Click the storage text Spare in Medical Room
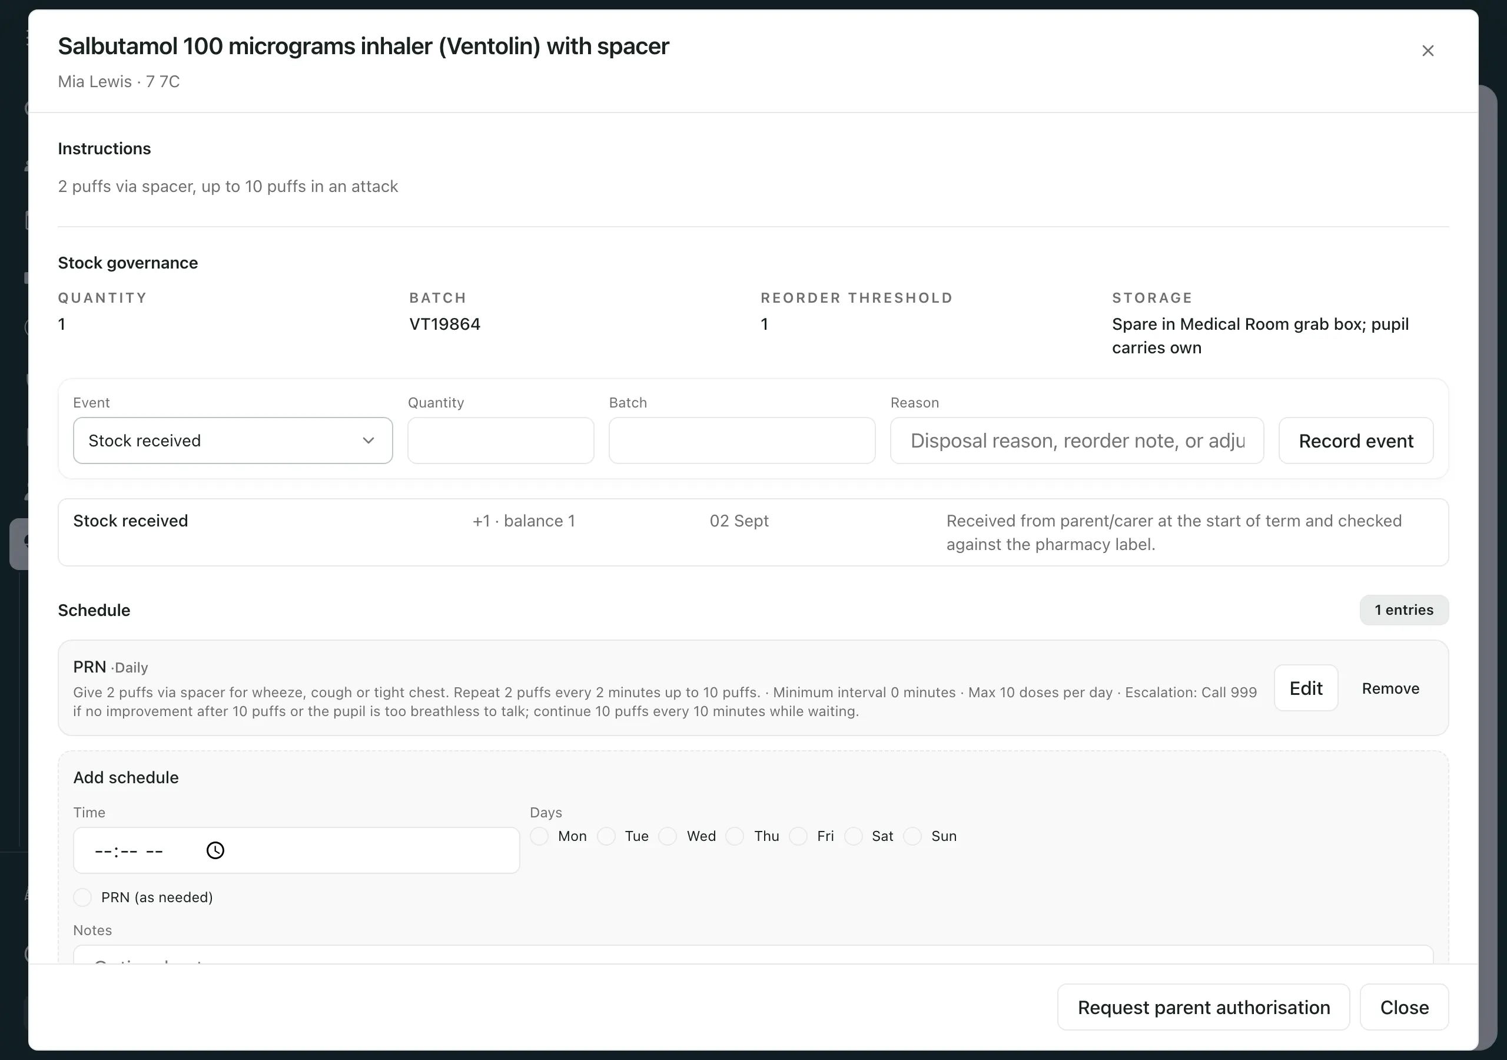The height and width of the screenshot is (1060, 1507). (x=1260, y=336)
